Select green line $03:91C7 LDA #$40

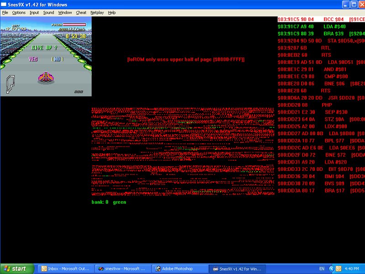coord(312,26)
